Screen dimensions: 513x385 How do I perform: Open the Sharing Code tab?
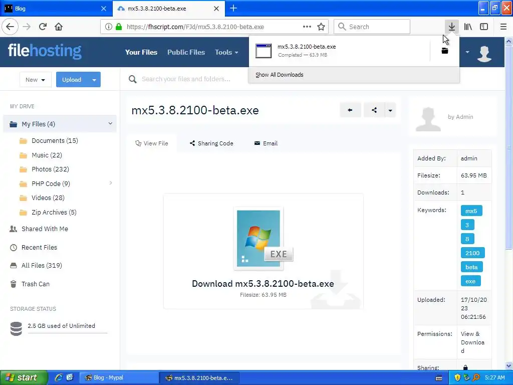pyautogui.click(x=211, y=143)
